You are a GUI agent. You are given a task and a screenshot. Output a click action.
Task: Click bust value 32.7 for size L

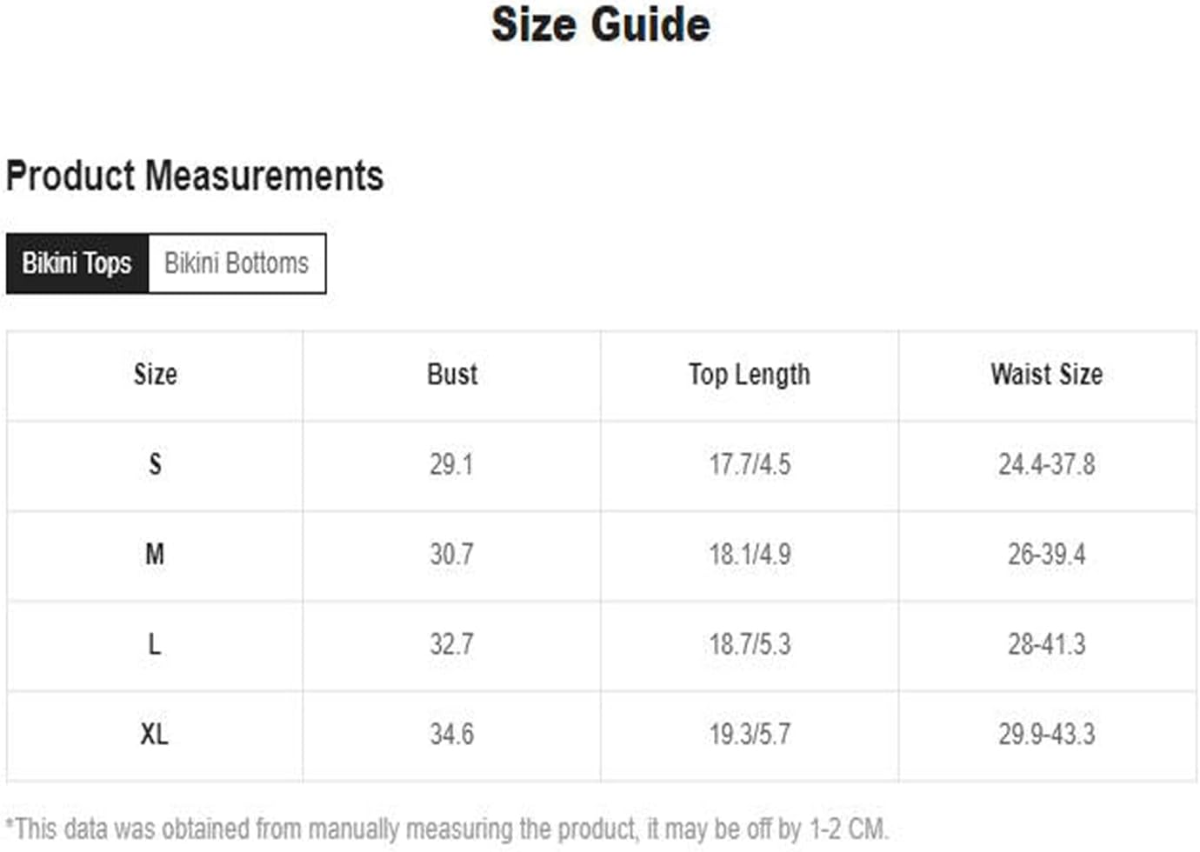tap(451, 644)
